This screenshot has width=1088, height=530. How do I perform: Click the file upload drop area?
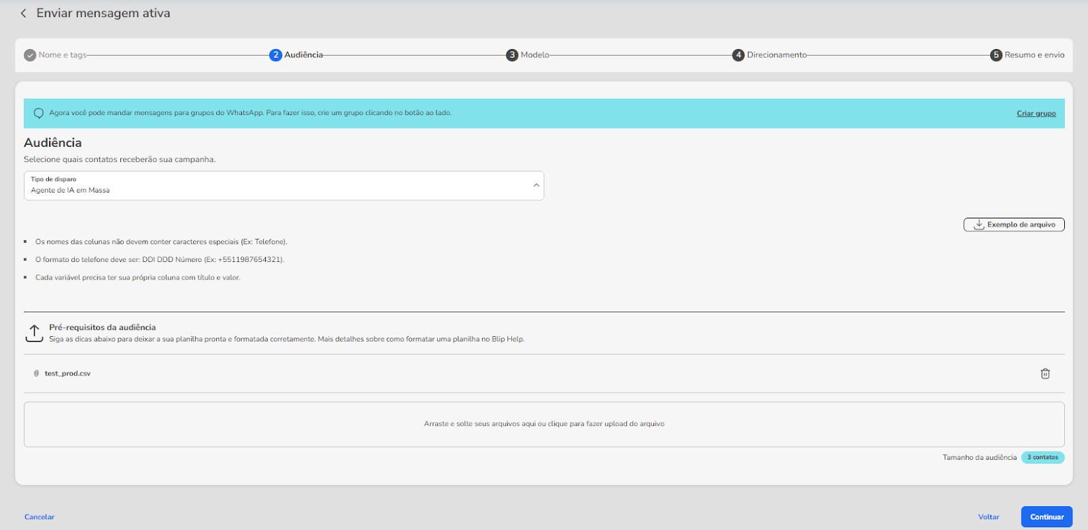(x=544, y=424)
